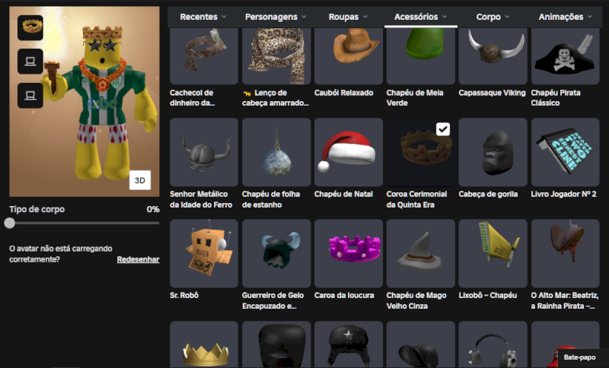This screenshot has width=609, height=368.
Task: Click the avatar preview image
Action: tap(84, 102)
